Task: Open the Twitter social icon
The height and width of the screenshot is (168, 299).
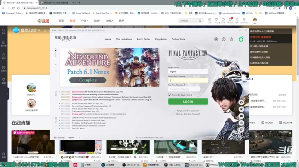Action: pos(241,109)
